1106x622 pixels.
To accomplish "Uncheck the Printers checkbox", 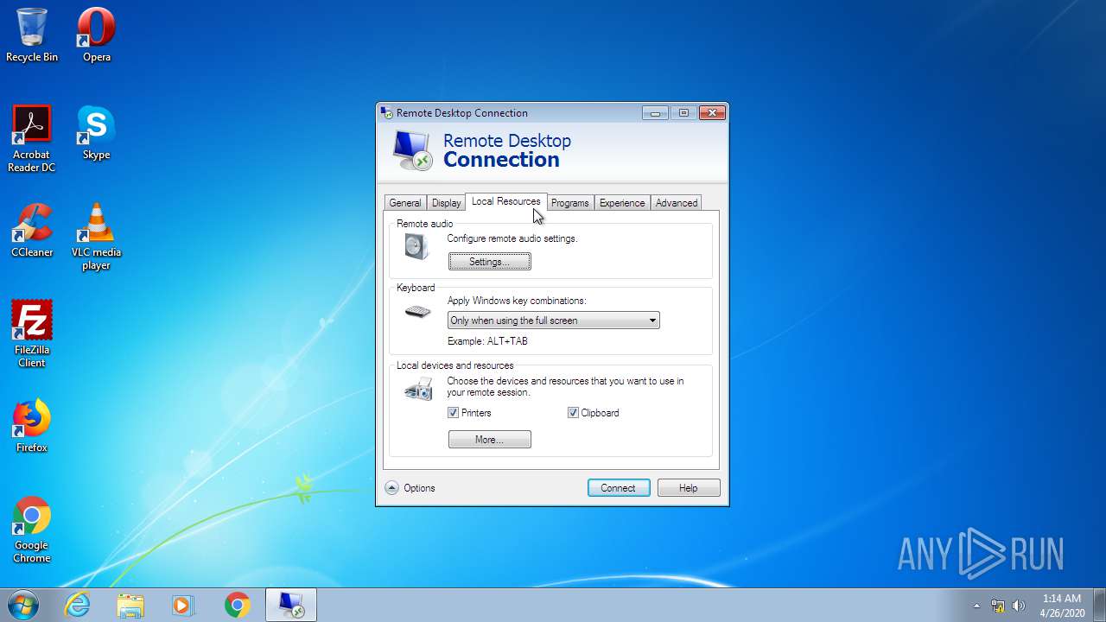I will [x=453, y=413].
